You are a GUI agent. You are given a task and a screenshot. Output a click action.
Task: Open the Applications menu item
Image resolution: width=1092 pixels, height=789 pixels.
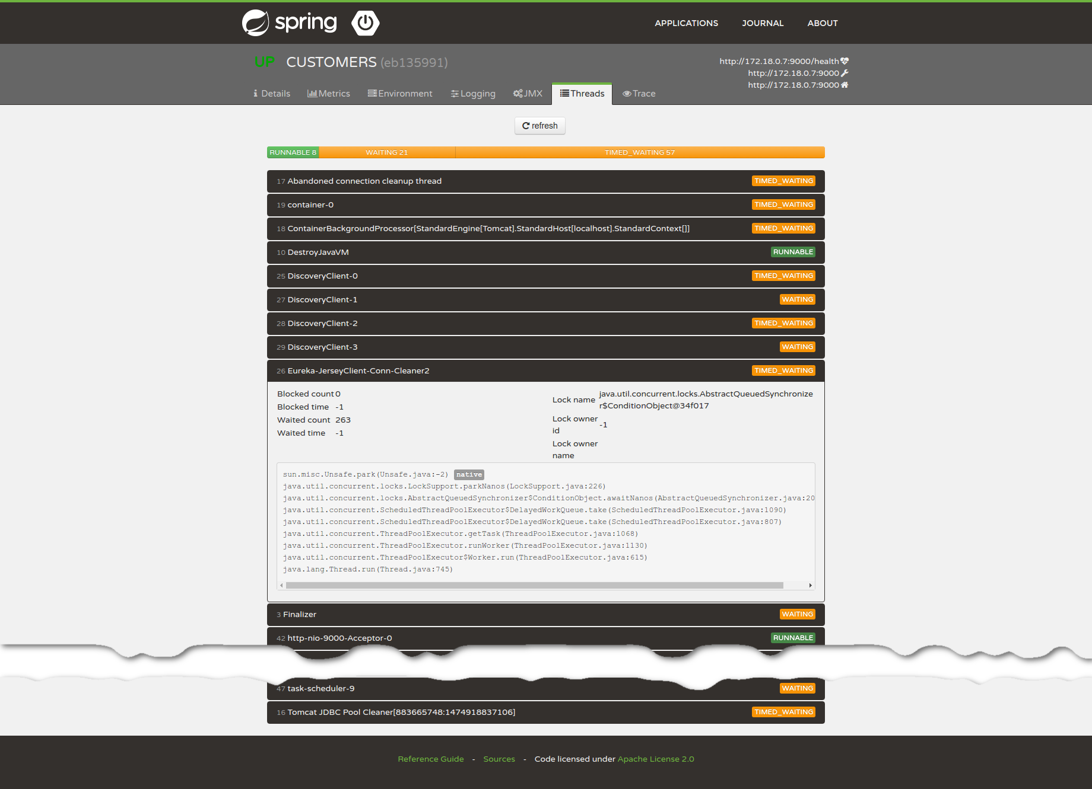pyautogui.click(x=686, y=23)
